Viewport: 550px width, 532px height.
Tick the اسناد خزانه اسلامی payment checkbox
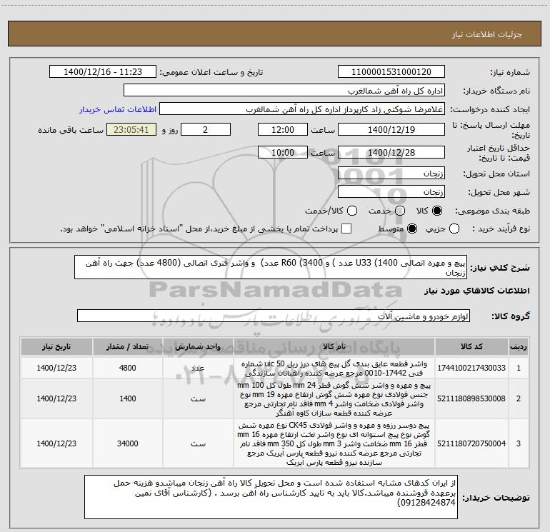[x=346, y=229]
